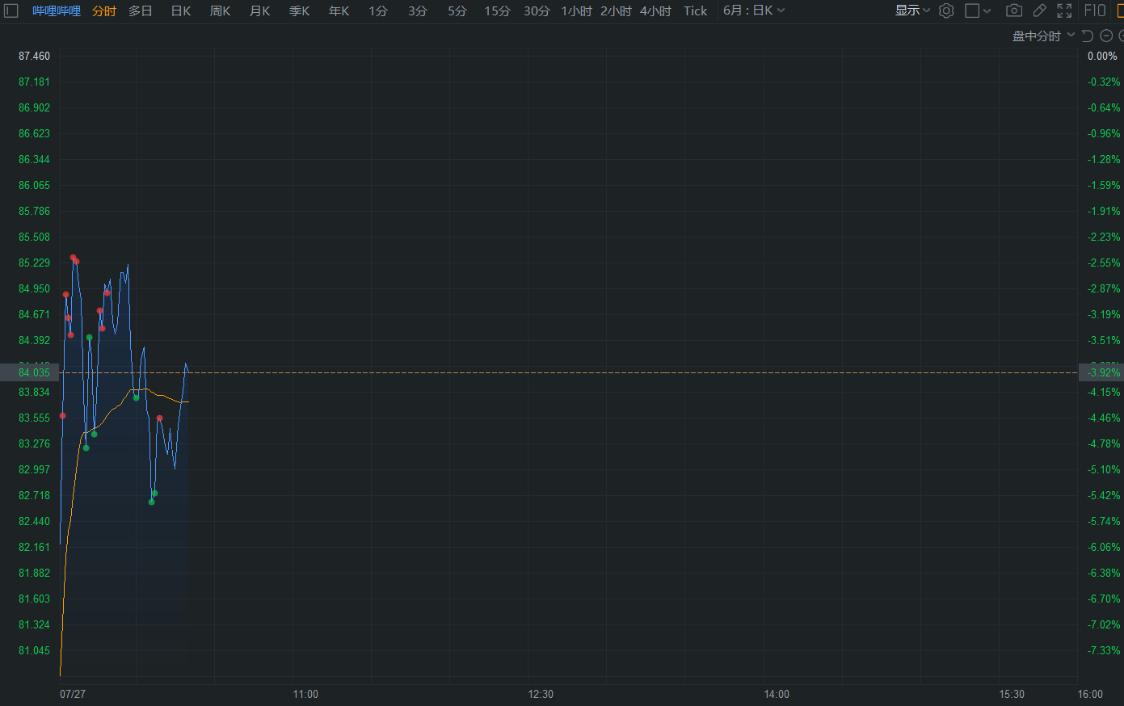1124x706 pixels.
Task: Select the 年K yearly candlestick tab
Action: pyautogui.click(x=339, y=11)
